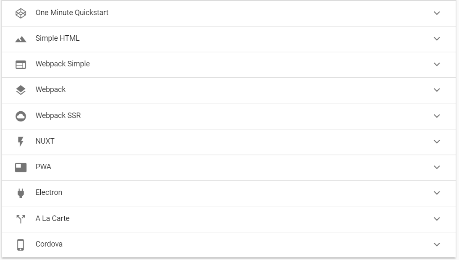The width and height of the screenshot is (459, 260).
Task: Click the layers icon beside Webpack
Action: 21,90
